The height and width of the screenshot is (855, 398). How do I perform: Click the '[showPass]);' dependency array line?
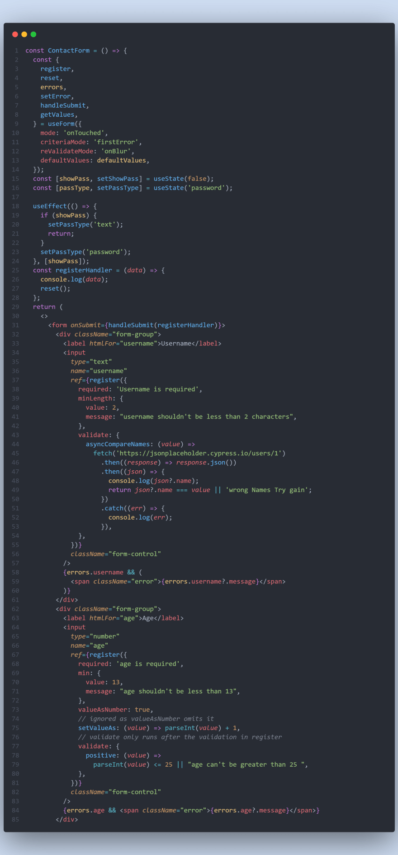(x=67, y=261)
